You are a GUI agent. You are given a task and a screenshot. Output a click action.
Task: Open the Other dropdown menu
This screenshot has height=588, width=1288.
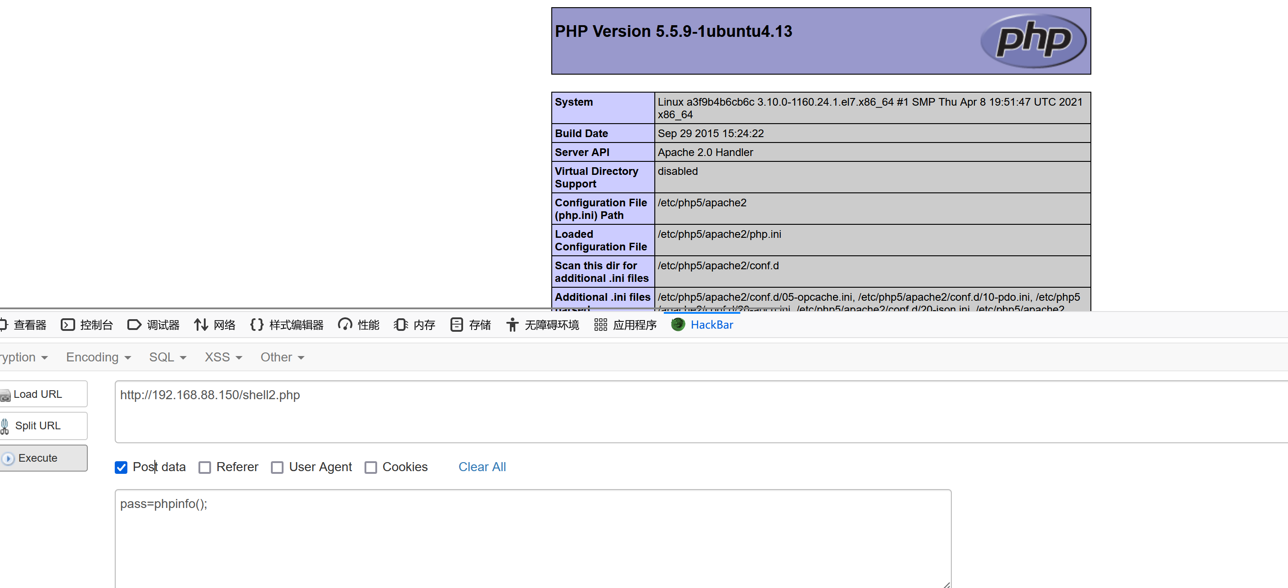[x=282, y=357]
